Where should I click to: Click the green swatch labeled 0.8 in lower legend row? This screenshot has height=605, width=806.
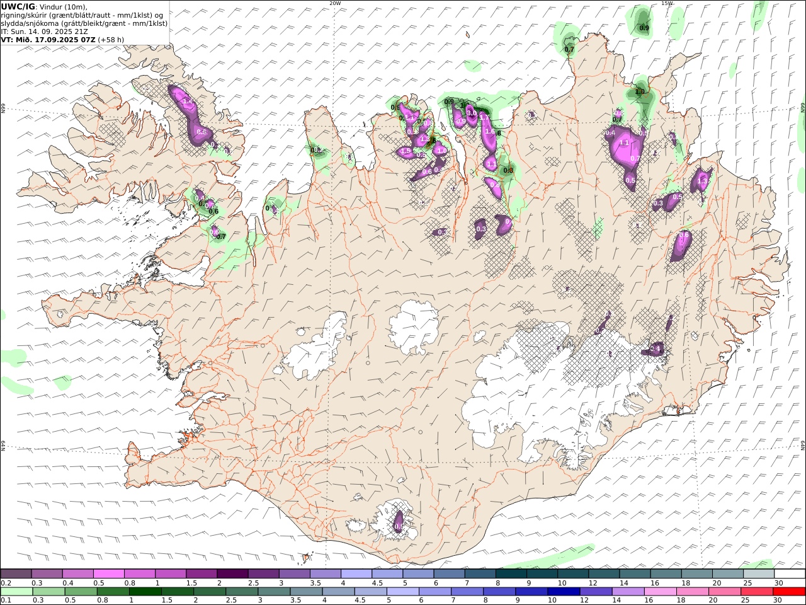[x=113, y=592]
